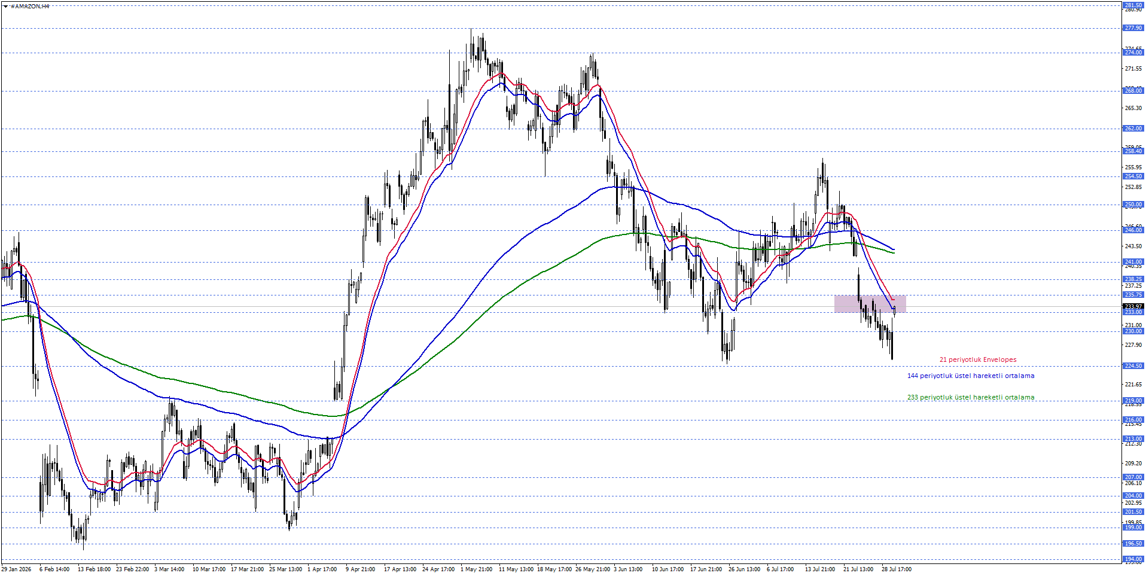1146x576 pixels.
Task: Click the 250.00 level price tag
Action: [x=1133, y=205]
